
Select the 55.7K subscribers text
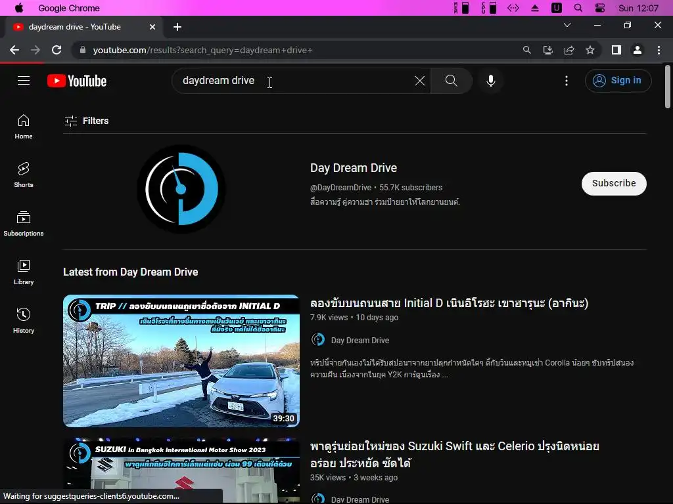[x=410, y=187]
